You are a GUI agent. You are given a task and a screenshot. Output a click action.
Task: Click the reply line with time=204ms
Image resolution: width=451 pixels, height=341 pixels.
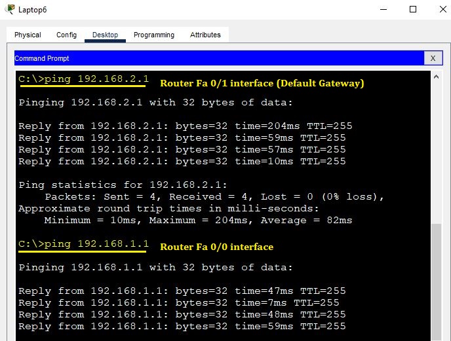point(186,126)
